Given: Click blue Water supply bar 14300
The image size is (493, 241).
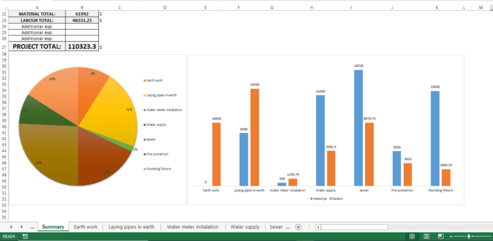Looking at the screenshot, I should click(x=320, y=140).
